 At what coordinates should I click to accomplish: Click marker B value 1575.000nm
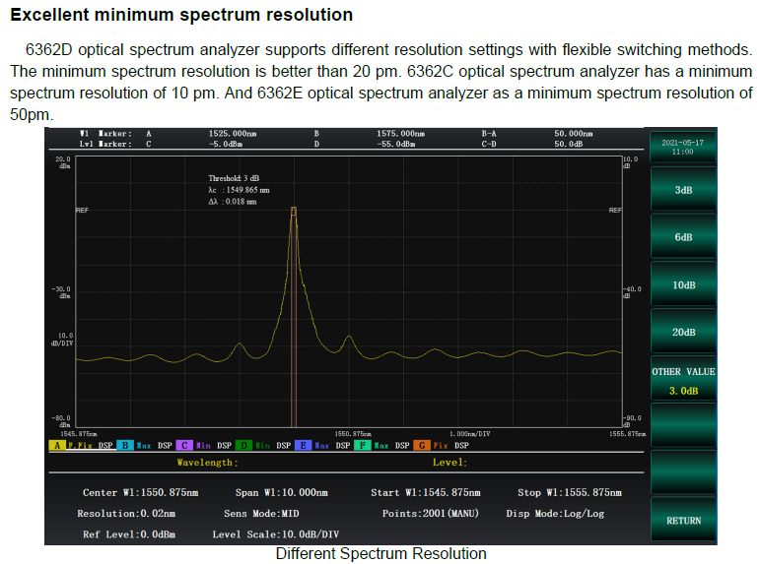pos(401,134)
